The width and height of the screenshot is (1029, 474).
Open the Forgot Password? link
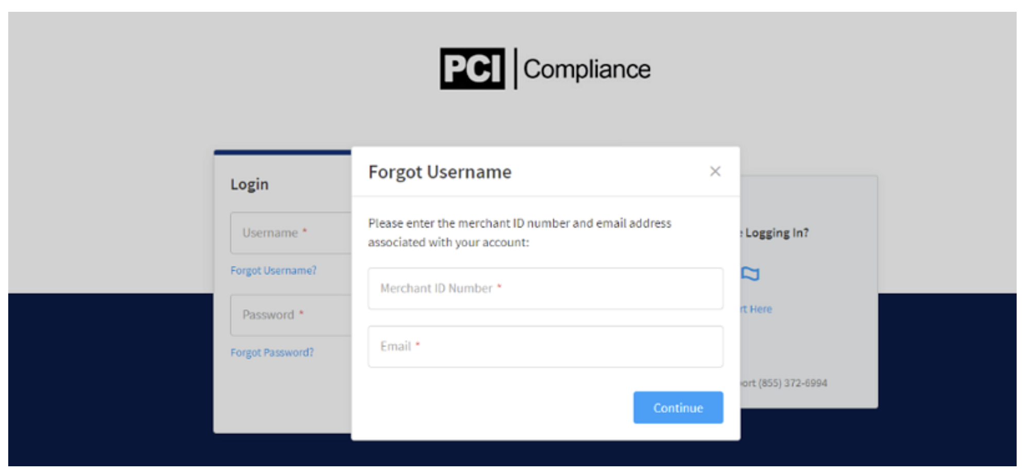click(271, 353)
